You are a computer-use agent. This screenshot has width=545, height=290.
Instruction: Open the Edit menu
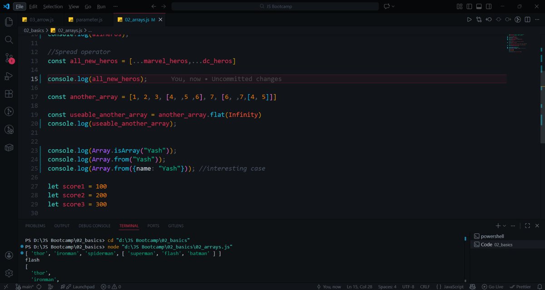coord(33,6)
